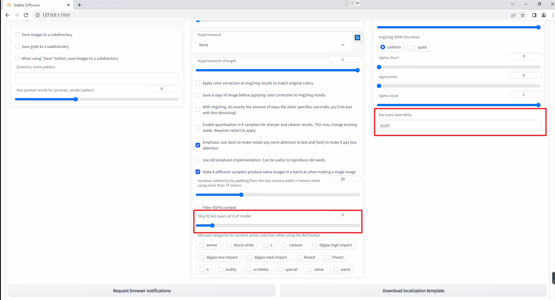This screenshot has width=555, height=300.
Task: Reload the current page
Action: coord(26,15)
